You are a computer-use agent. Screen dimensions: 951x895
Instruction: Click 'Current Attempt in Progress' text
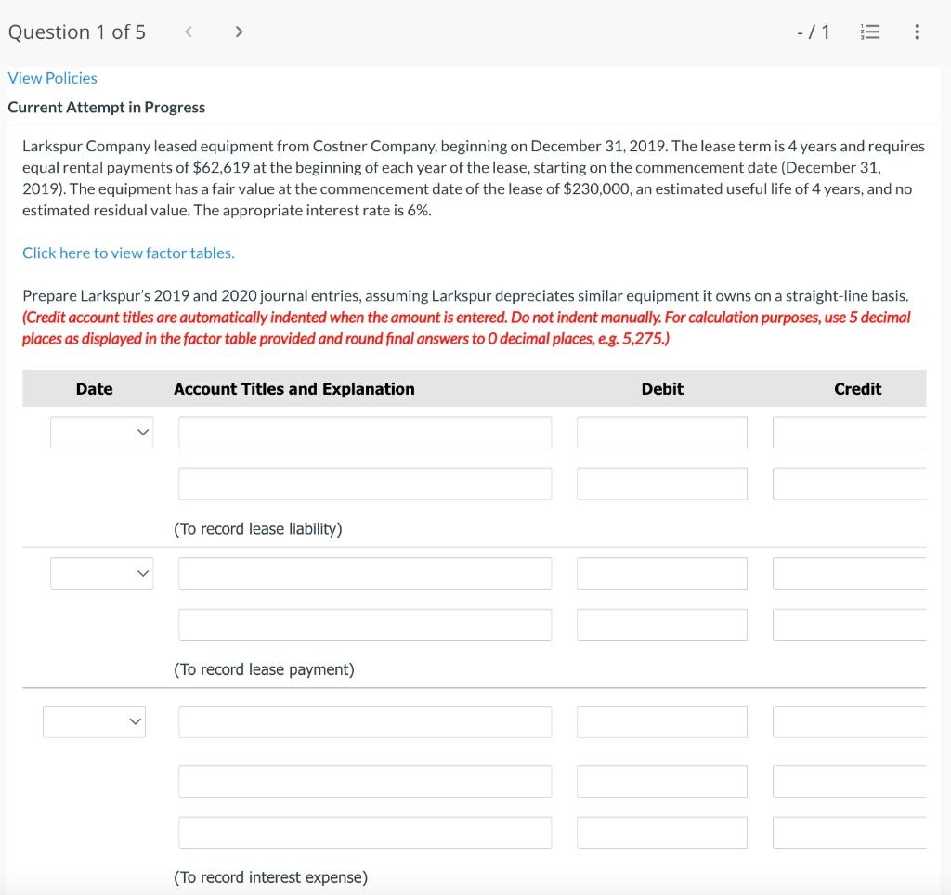[x=107, y=108]
